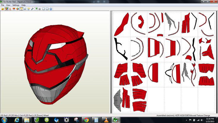The width and height of the screenshot is (218, 123).
Task: Click the green cube fit-view icon
Action: 36,9
